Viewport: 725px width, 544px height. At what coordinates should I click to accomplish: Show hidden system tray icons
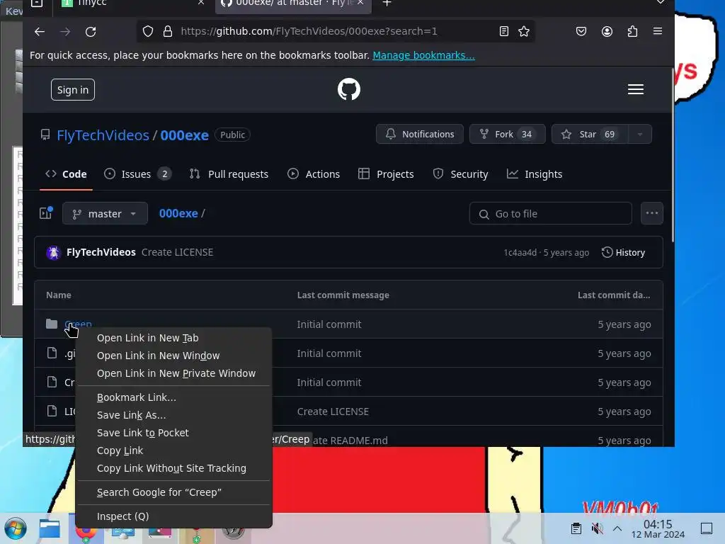(x=617, y=528)
